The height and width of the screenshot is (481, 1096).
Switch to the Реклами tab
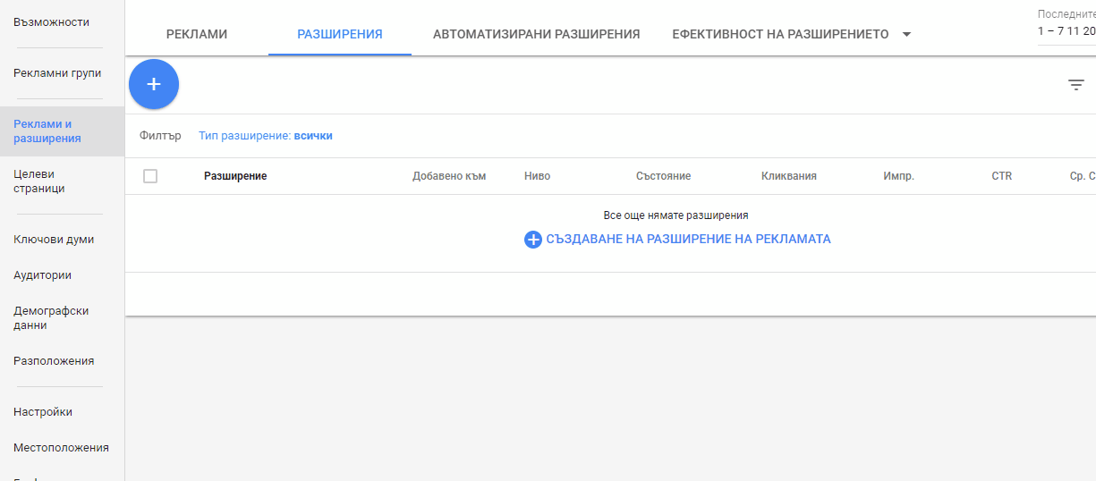click(197, 34)
